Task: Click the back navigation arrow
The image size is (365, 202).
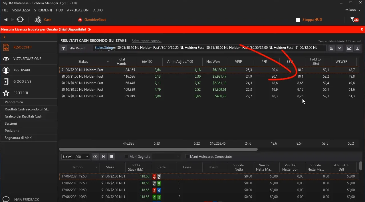Action: 6,20
